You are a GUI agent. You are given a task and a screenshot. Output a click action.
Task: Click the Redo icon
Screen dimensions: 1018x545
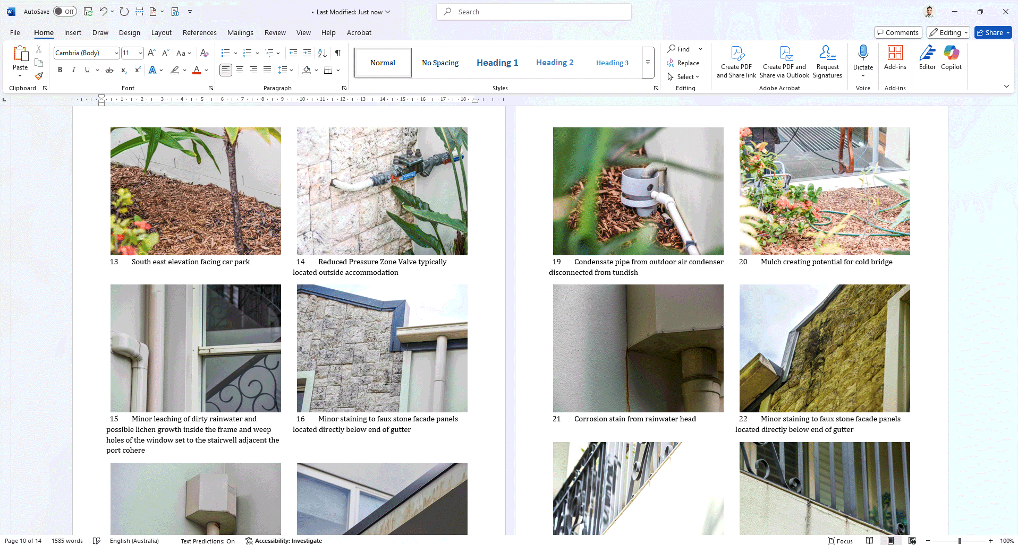(x=124, y=12)
